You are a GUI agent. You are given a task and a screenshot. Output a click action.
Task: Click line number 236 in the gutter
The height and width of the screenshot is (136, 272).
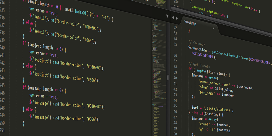tap(2, 18)
